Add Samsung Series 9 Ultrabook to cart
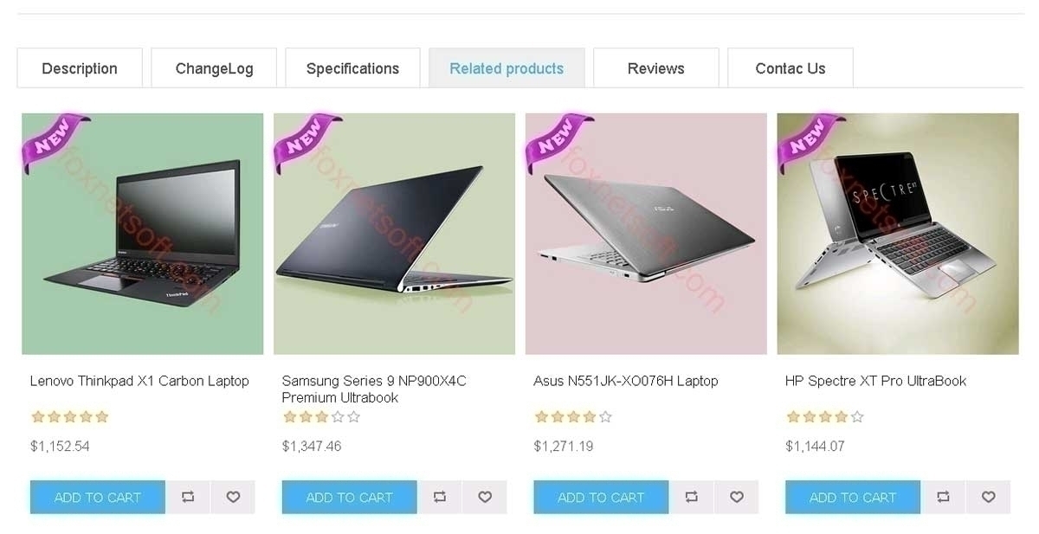 click(349, 497)
